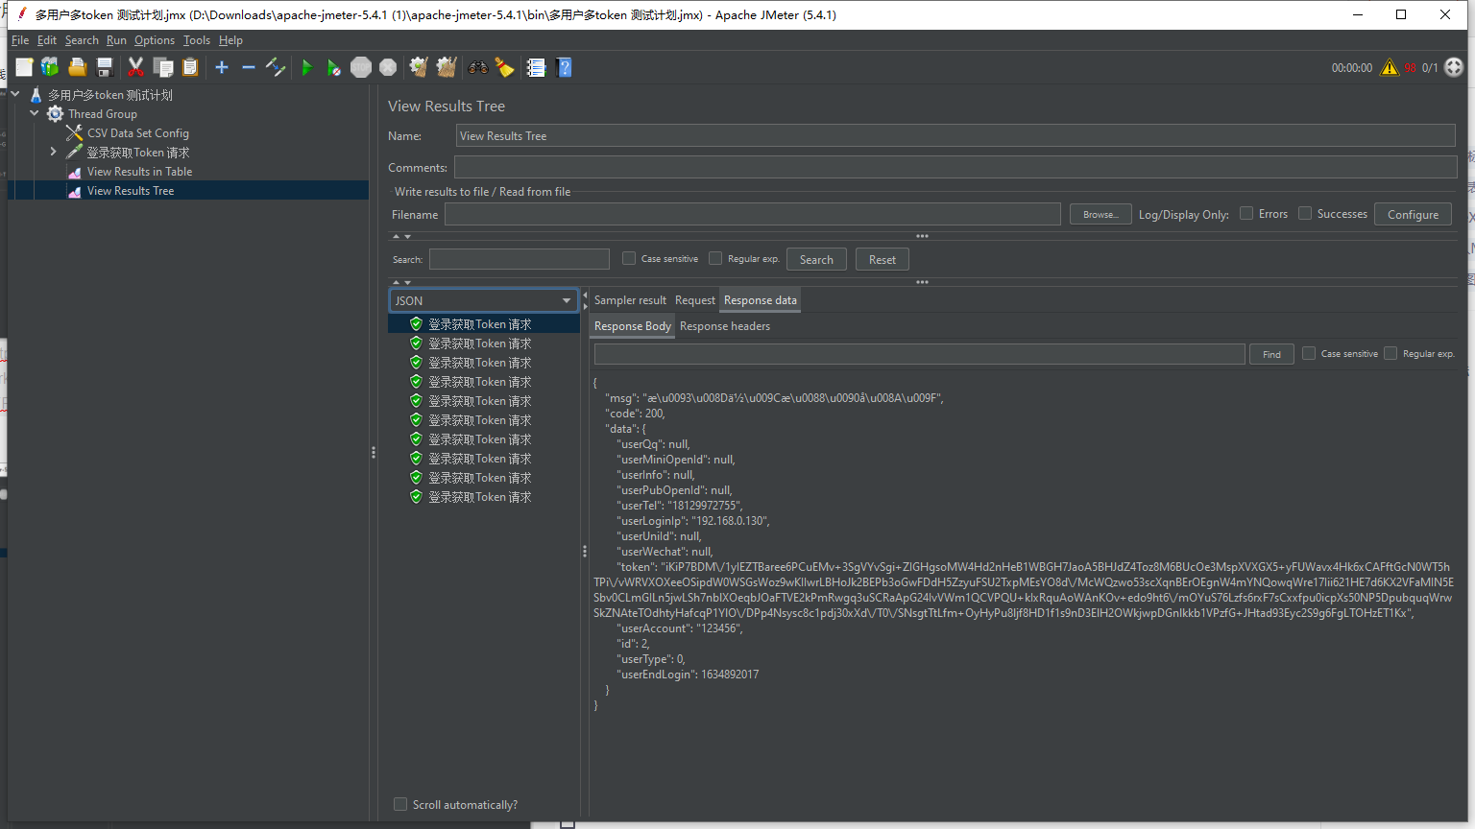
Task: Toggle the Errors checkbox
Action: point(1246,213)
